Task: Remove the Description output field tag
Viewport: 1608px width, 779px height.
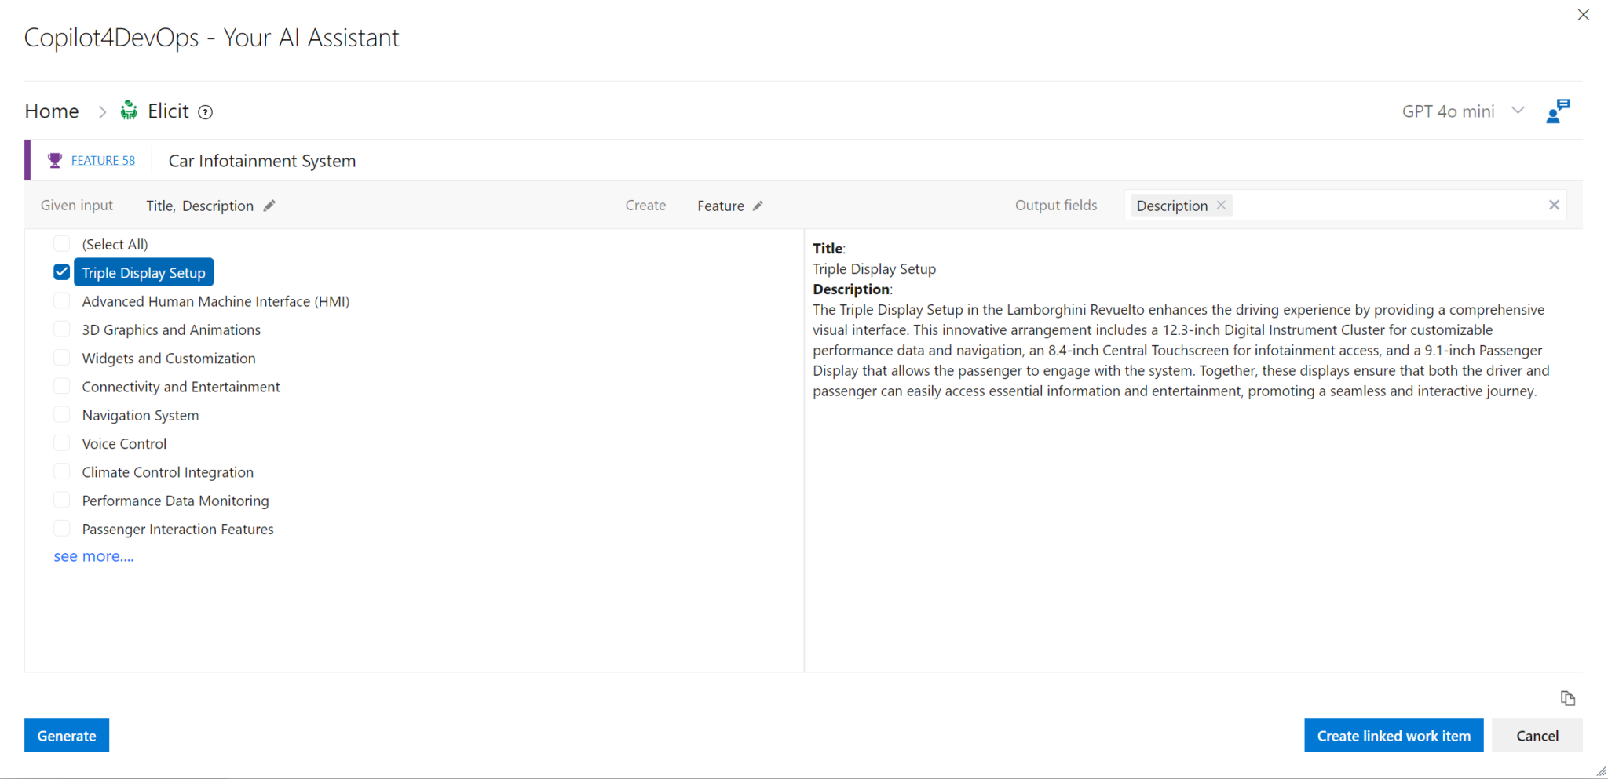Action: 1221,206
